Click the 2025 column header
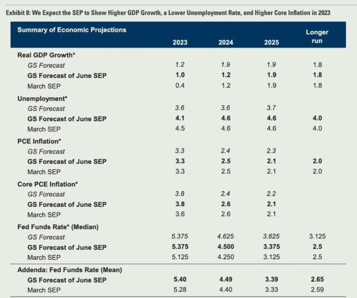The width and height of the screenshot is (357, 298). (272, 42)
